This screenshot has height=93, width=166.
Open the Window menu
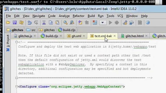pos(132,16)
